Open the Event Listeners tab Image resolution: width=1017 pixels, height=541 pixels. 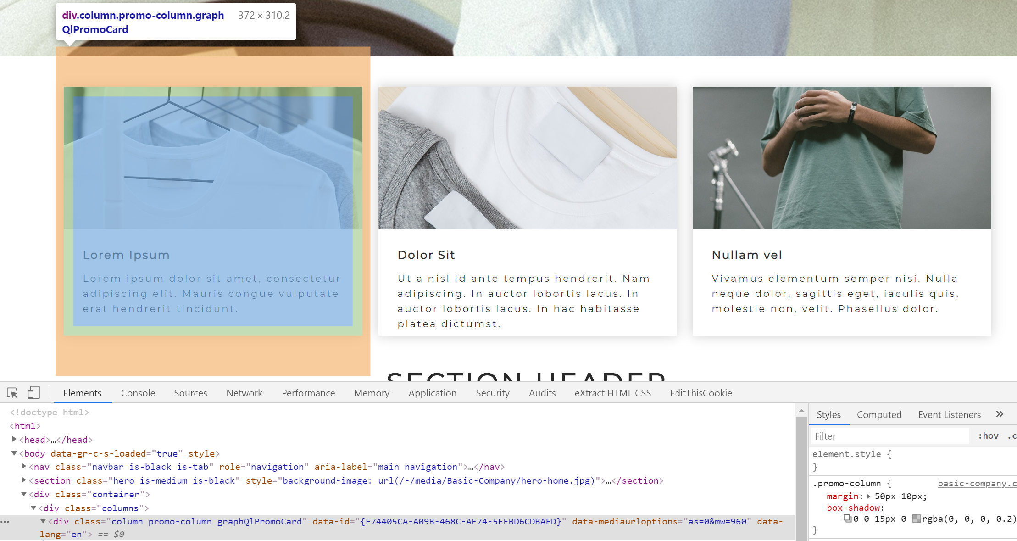[949, 415]
